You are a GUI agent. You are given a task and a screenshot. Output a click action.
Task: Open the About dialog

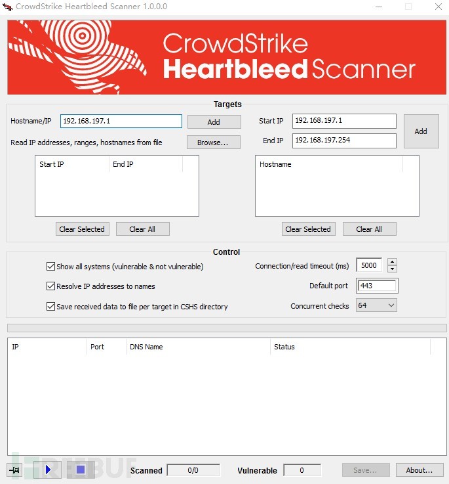(x=420, y=470)
